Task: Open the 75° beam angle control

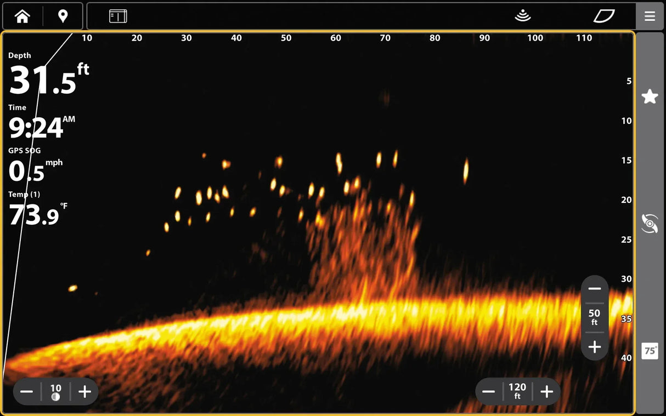Action: [650, 351]
